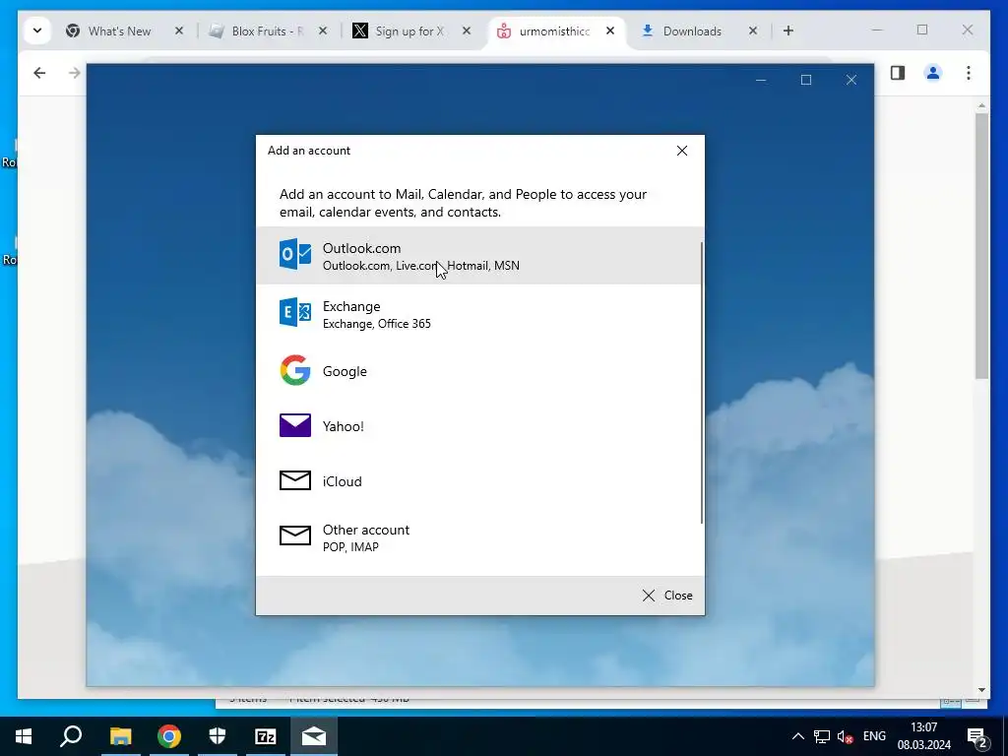This screenshot has height=756, width=1008.
Task: Show hidden system tray icons
Action: coord(797,736)
